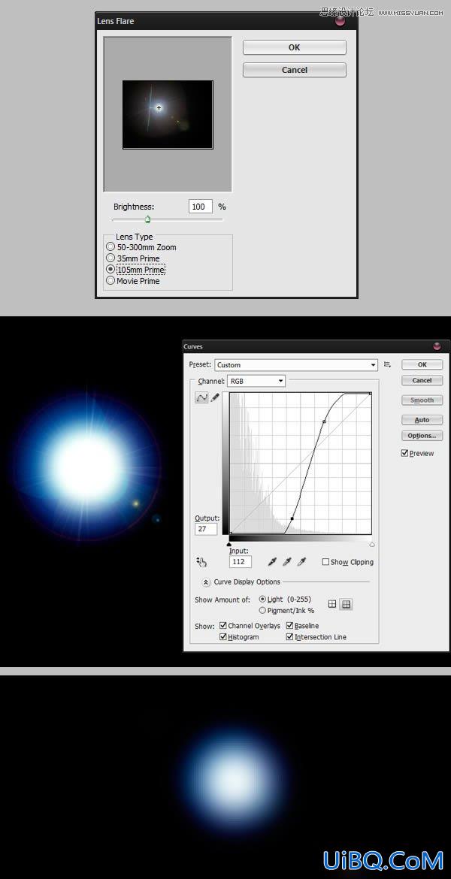451x879 pixels.
Task: Click the white input slider triangle
Action: coord(372,544)
